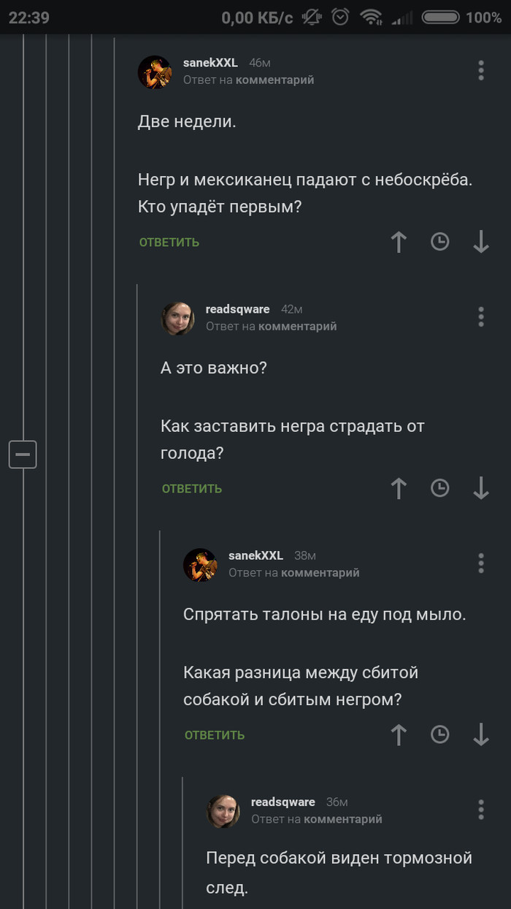
Task: Collapse the comment thread with minus button
Action: [23, 454]
